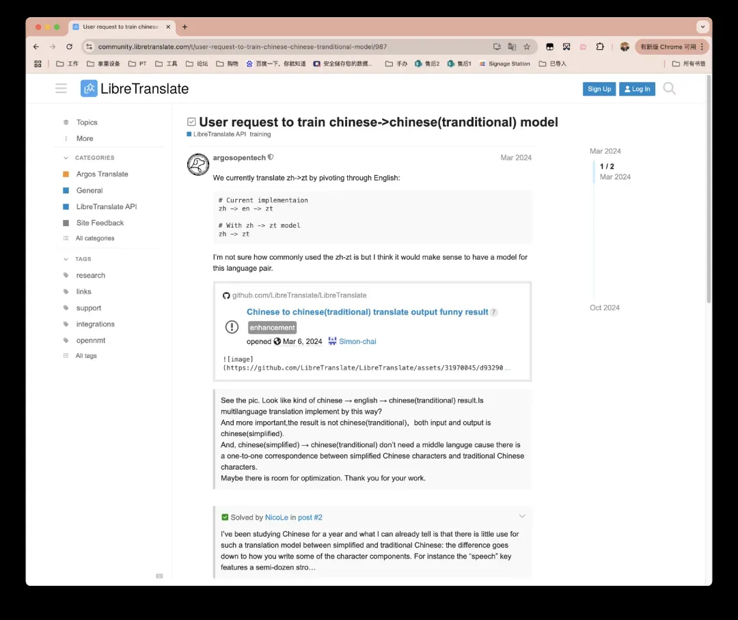Open 'Chinese to chinese(traditional) translate output' link
Image resolution: width=738 pixels, height=620 pixels.
point(367,312)
